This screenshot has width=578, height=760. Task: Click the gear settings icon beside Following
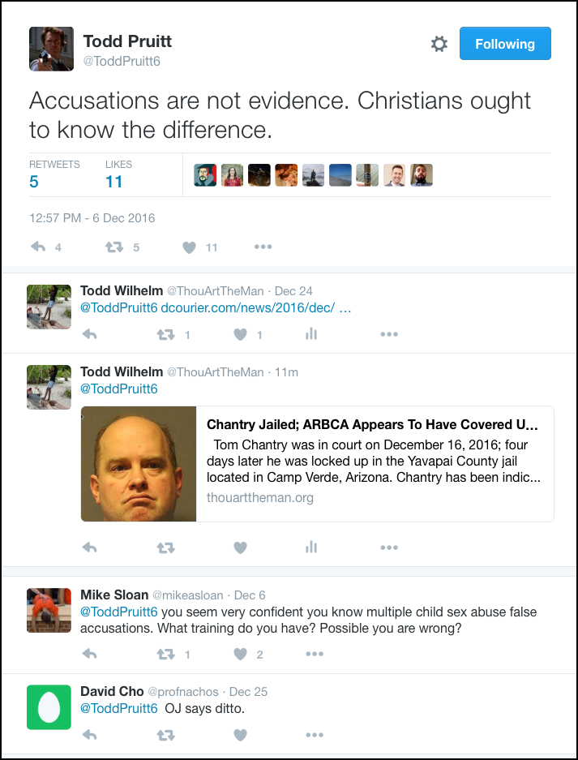[x=439, y=44]
